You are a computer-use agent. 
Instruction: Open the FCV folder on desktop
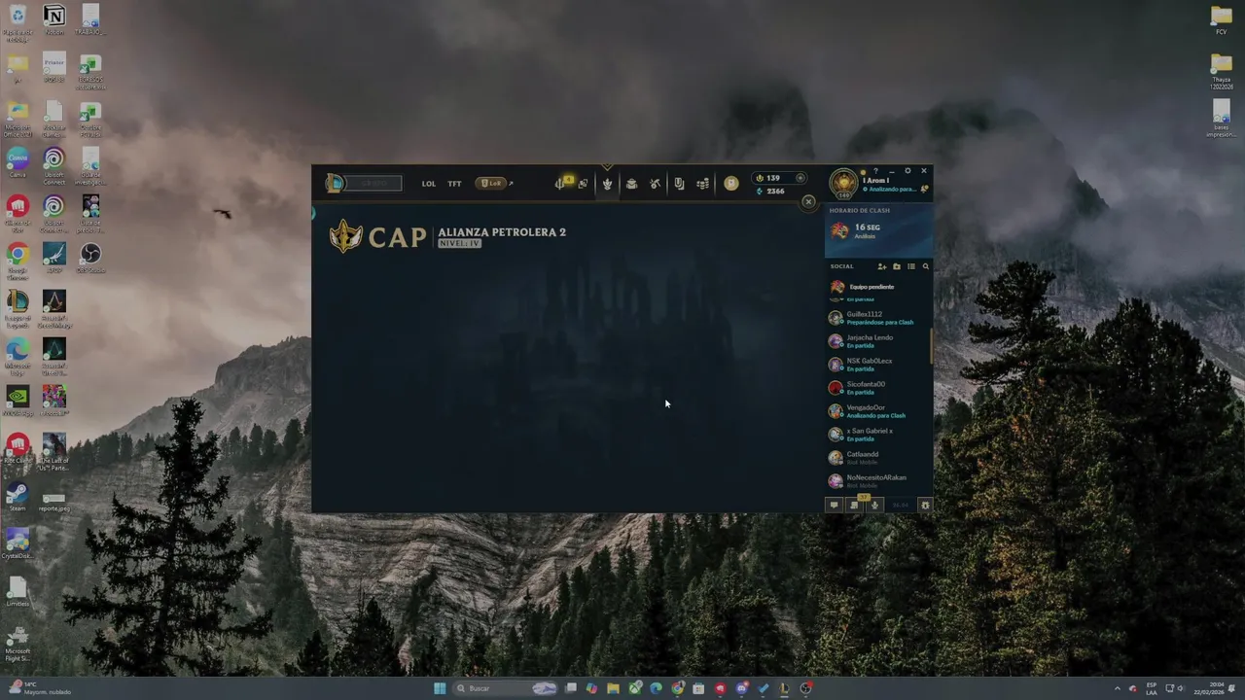[x=1221, y=20]
